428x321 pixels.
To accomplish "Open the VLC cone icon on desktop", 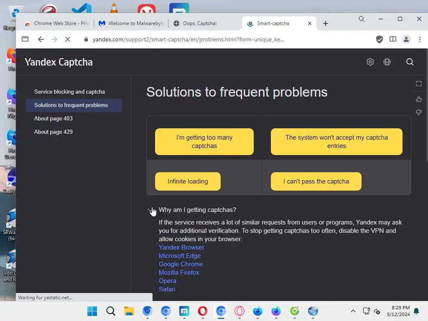I will (114, 8).
